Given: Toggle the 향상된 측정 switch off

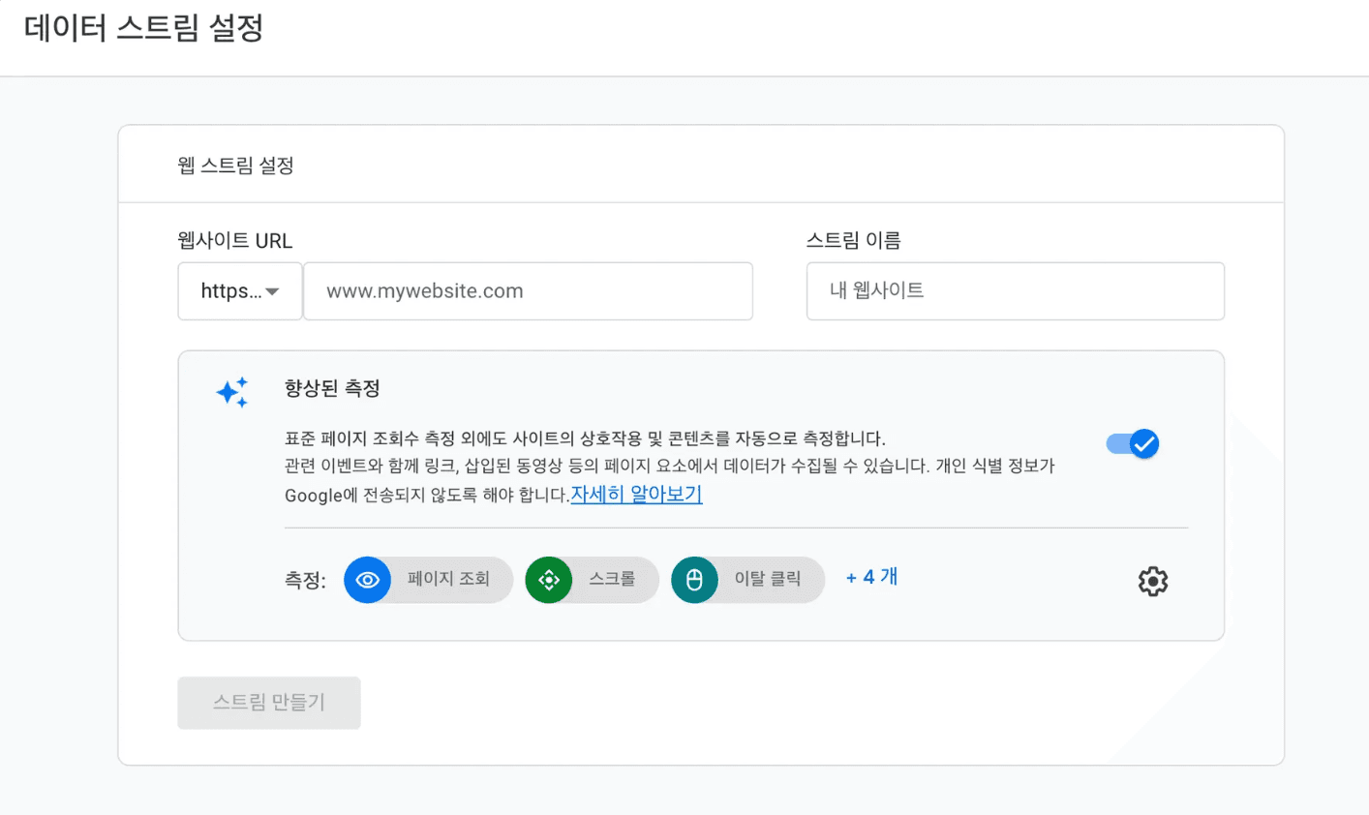Looking at the screenshot, I should 1133,444.
